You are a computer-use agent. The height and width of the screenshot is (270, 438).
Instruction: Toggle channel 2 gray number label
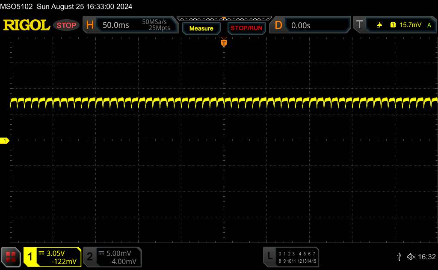pyautogui.click(x=90, y=257)
